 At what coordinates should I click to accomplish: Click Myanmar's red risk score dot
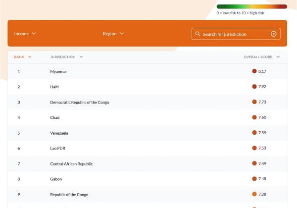pyautogui.click(x=254, y=71)
